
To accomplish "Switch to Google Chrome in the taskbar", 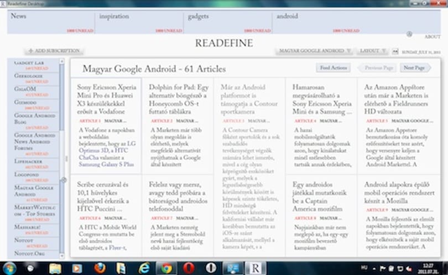I will (166, 268).
